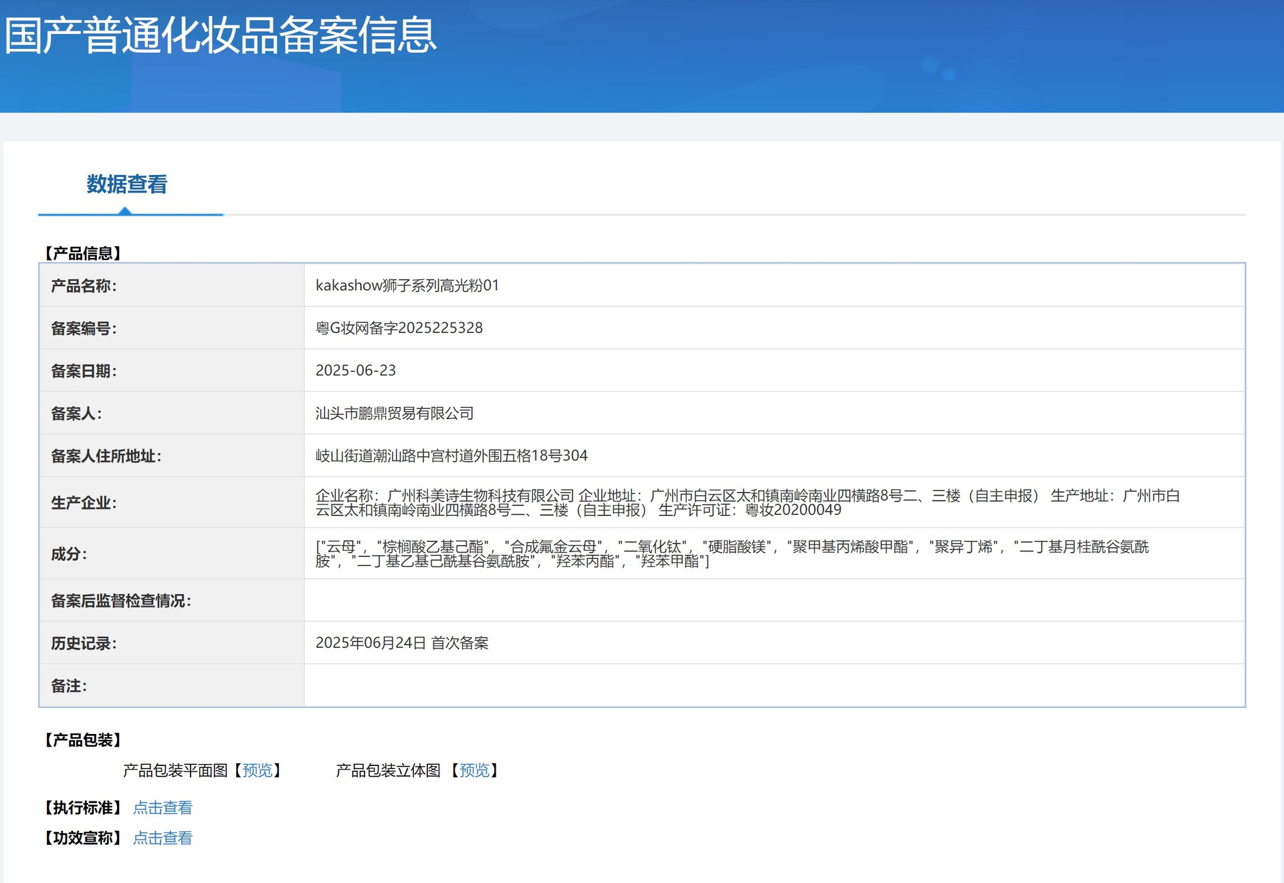Open 执行标准 点击查看 link
This screenshot has height=883, width=1284.
tap(163, 807)
